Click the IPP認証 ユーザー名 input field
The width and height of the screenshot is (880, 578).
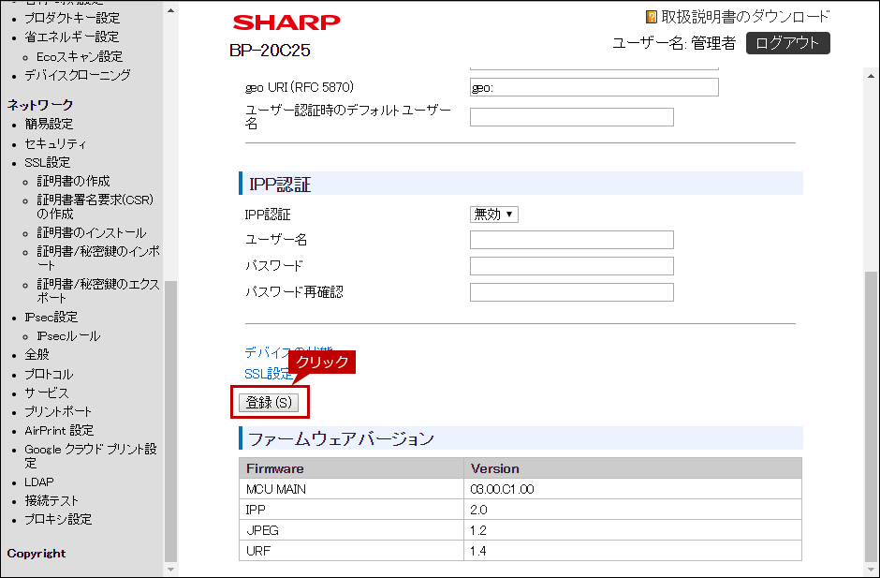[571, 240]
